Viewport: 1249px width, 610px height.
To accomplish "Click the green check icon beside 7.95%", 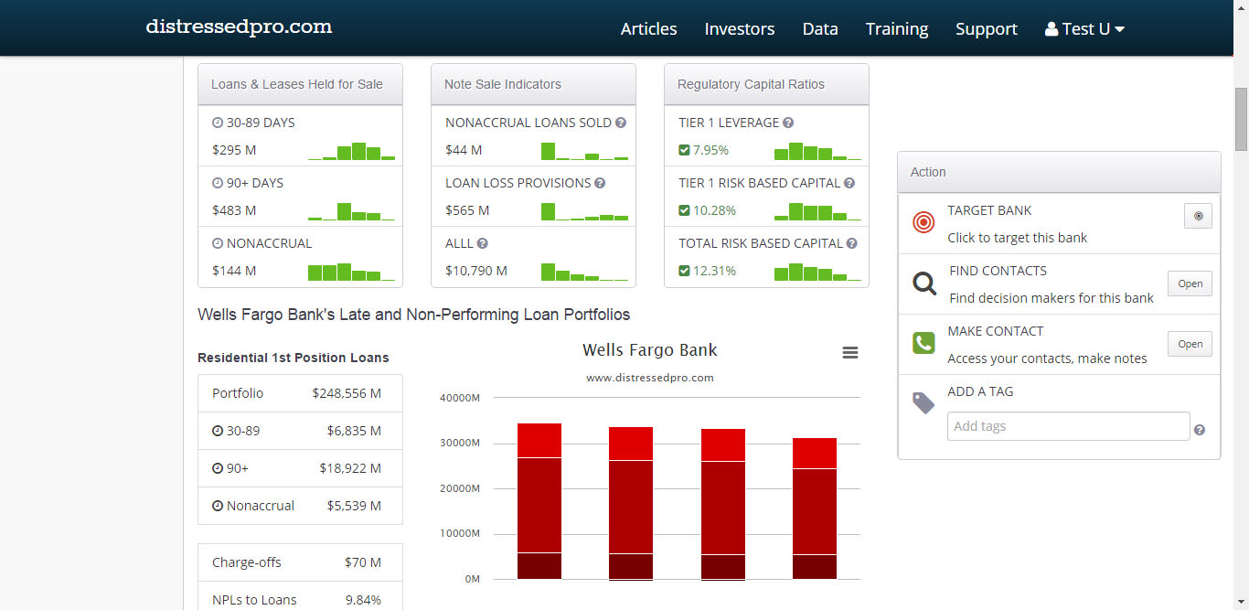I will coord(684,150).
